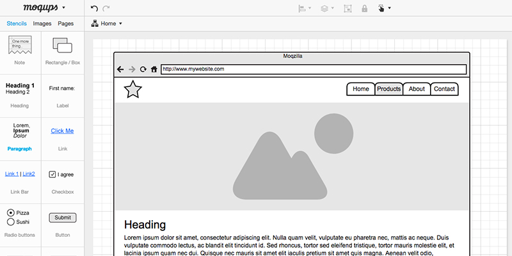The width and height of the screenshot is (512, 256).
Task: Click the mockup browser home icon
Action: 154,69
